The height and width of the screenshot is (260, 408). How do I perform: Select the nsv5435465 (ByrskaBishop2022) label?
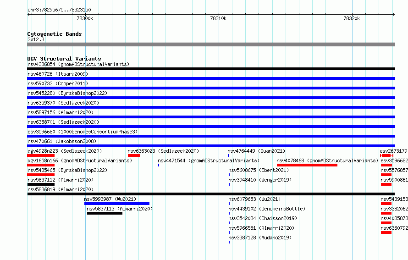point(67,170)
